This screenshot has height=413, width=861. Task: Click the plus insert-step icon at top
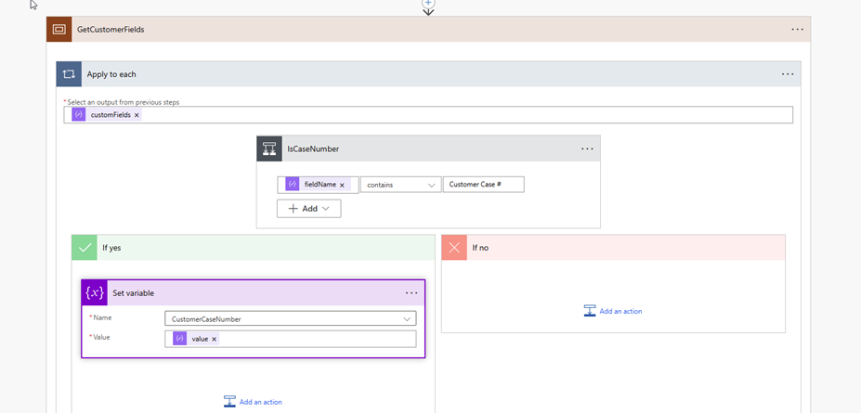(428, 4)
